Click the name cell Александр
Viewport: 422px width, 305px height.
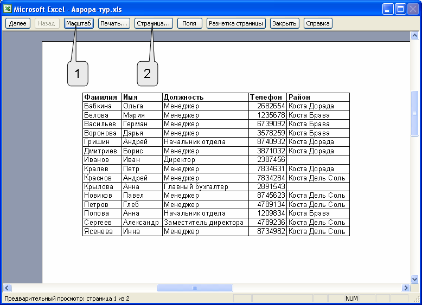point(142,222)
